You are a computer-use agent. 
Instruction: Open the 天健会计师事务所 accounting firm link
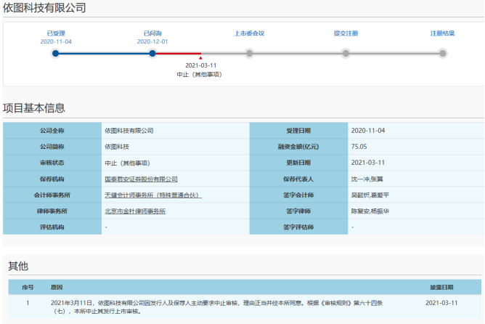click(x=153, y=195)
